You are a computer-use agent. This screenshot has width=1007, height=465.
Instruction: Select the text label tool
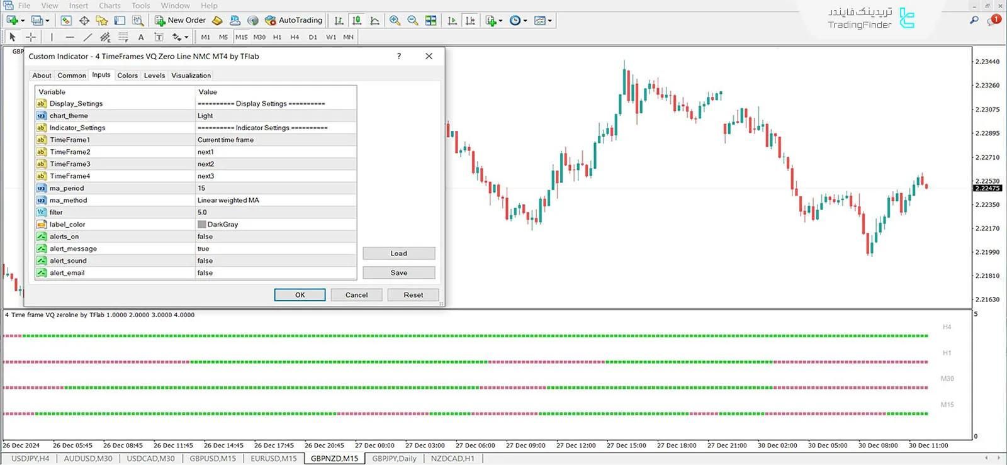click(x=159, y=37)
